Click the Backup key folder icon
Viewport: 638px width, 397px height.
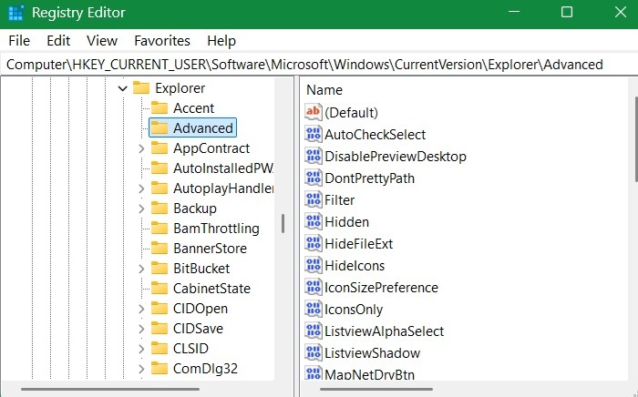coord(159,208)
